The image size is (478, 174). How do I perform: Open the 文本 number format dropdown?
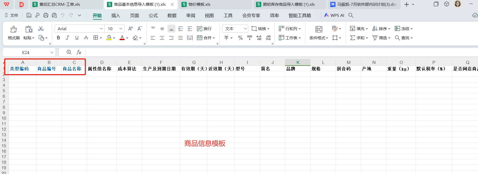click(235, 29)
